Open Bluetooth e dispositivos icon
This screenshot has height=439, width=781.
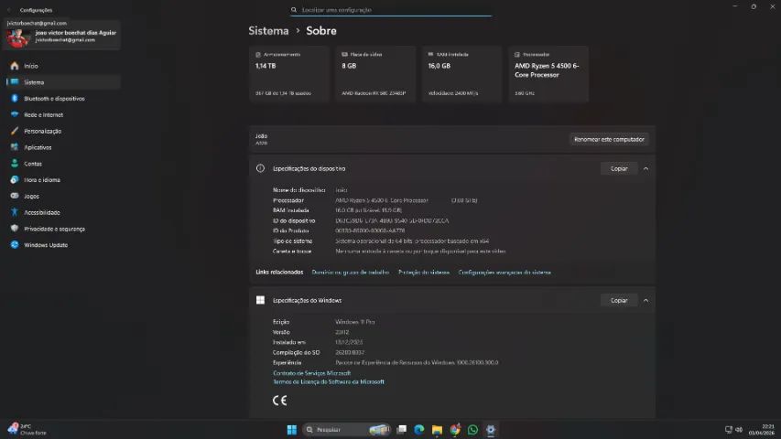click(15, 99)
